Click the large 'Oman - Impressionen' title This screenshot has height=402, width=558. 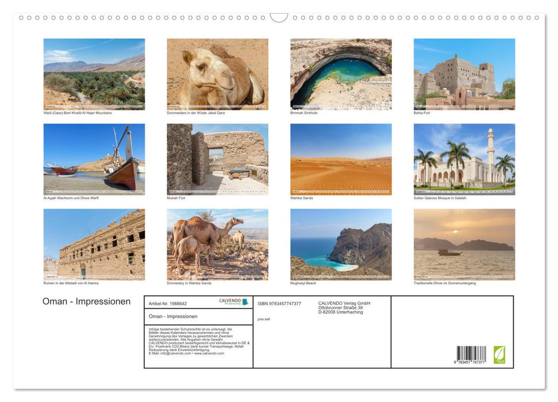pyautogui.click(x=86, y=301)
